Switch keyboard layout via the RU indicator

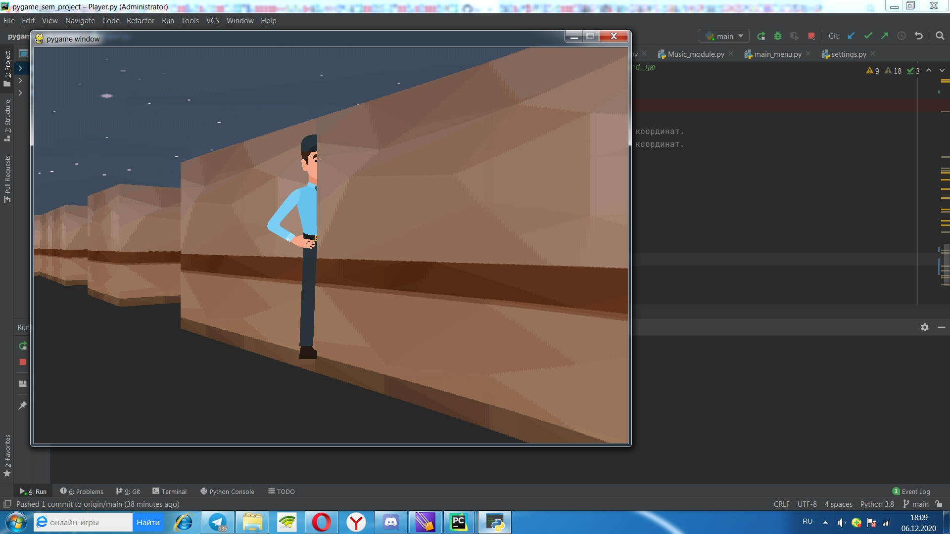tap(807, 521)
